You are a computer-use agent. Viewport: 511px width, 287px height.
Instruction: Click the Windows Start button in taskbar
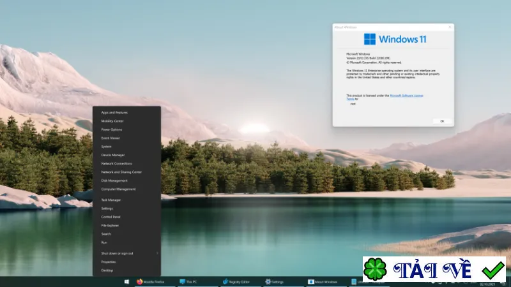(x=126, y=282)
